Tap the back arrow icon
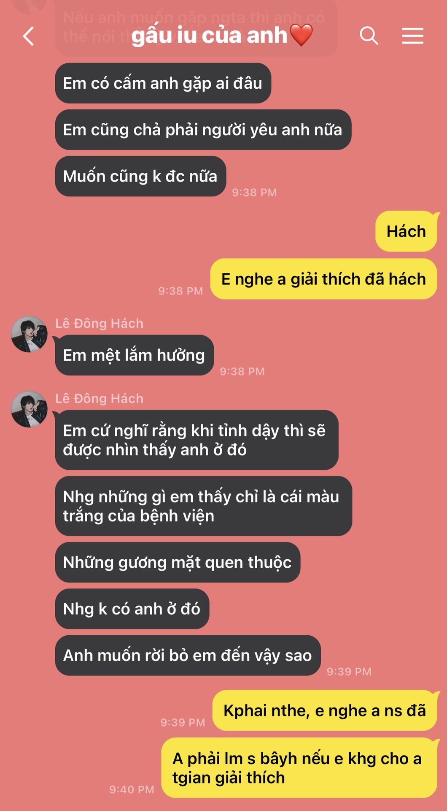The image size is (447, 811). click(28, 36)
